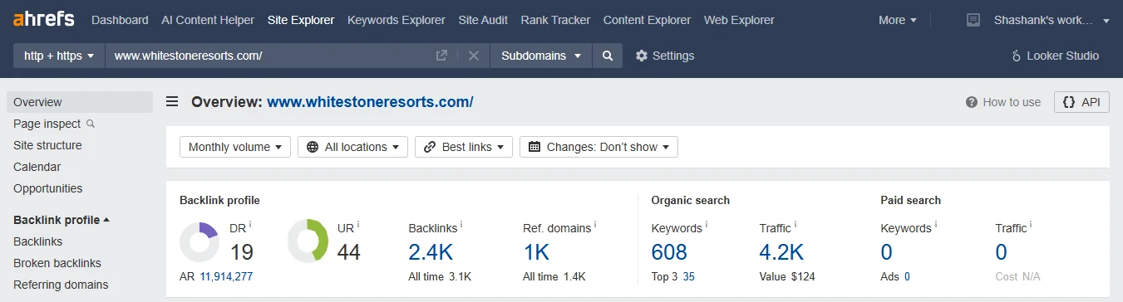Click the Top 3 value 35
The width and height of the screenshot is (1123, 302).
pyautogui.click(x=688, y=276)
